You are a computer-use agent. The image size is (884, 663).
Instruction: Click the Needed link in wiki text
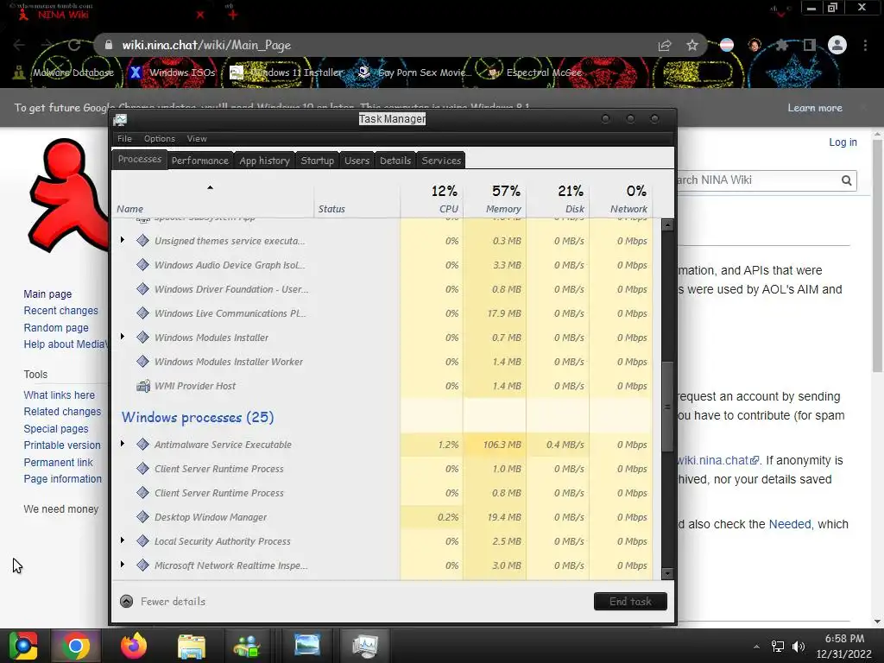pos(790,524)
